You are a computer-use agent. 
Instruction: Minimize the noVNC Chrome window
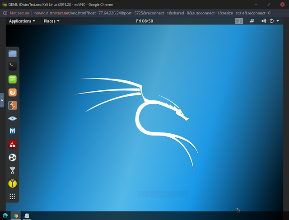256,5
